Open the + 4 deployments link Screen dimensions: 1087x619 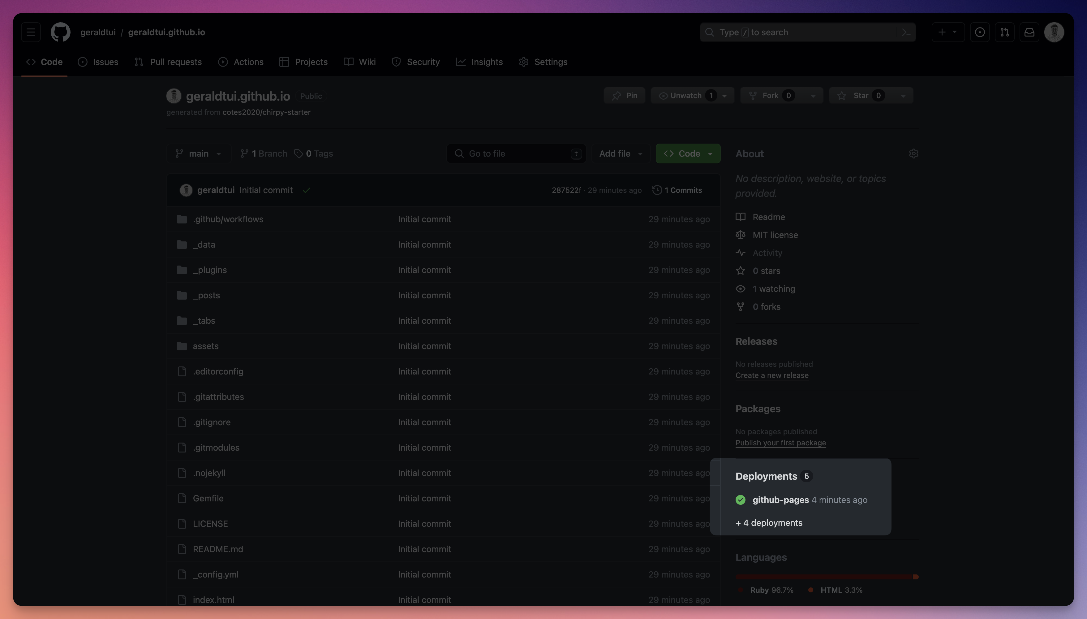(x=769, y=523)
